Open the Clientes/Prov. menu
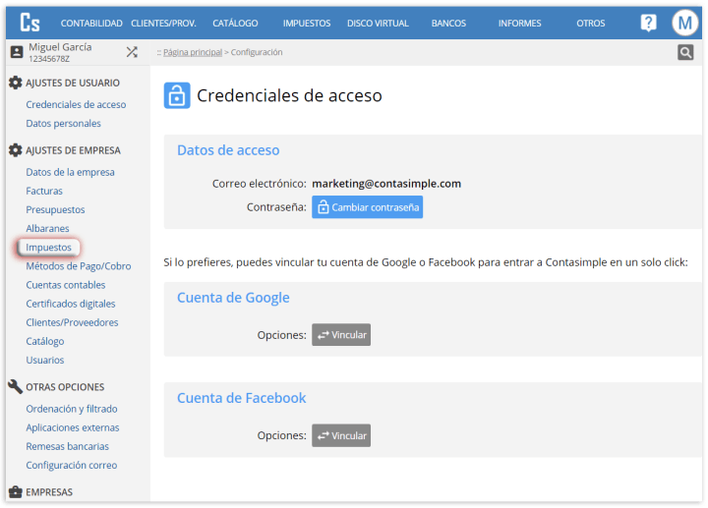The width and height of the screenshot is (708, 508). pos(163,23)
